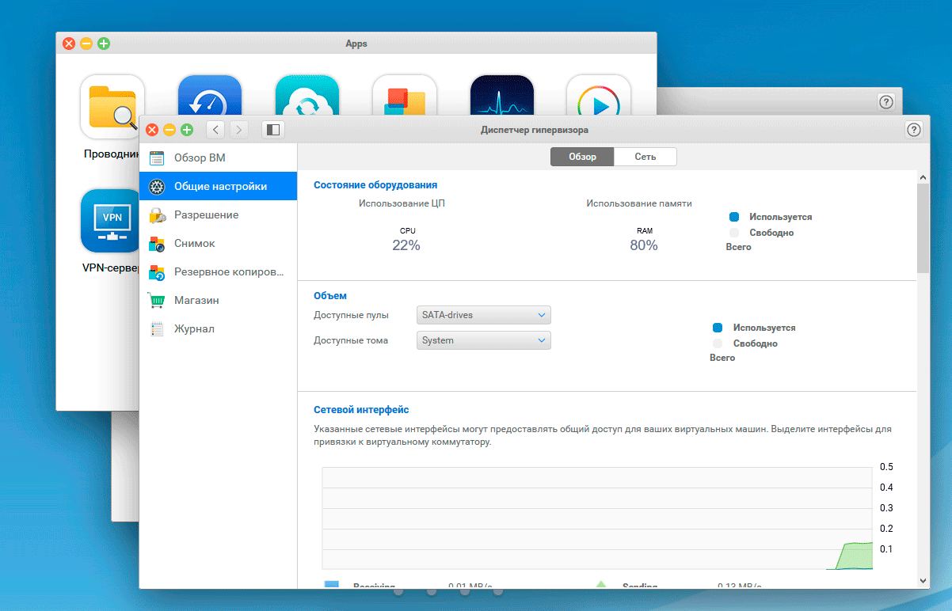Go back with the left chevron button
This screenshot has height=611, width=952.
click(216, 130)
